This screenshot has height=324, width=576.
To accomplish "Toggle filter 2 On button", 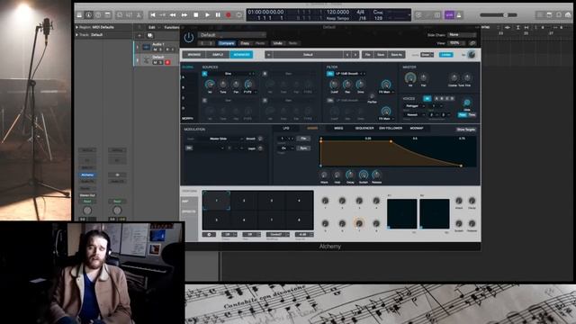I will pos(330,100).
